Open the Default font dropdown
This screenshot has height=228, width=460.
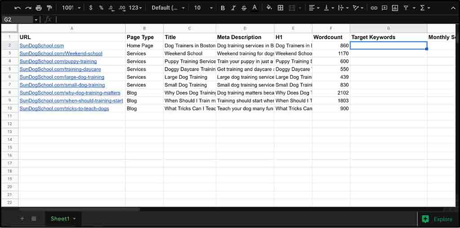[x=168, y=8]
